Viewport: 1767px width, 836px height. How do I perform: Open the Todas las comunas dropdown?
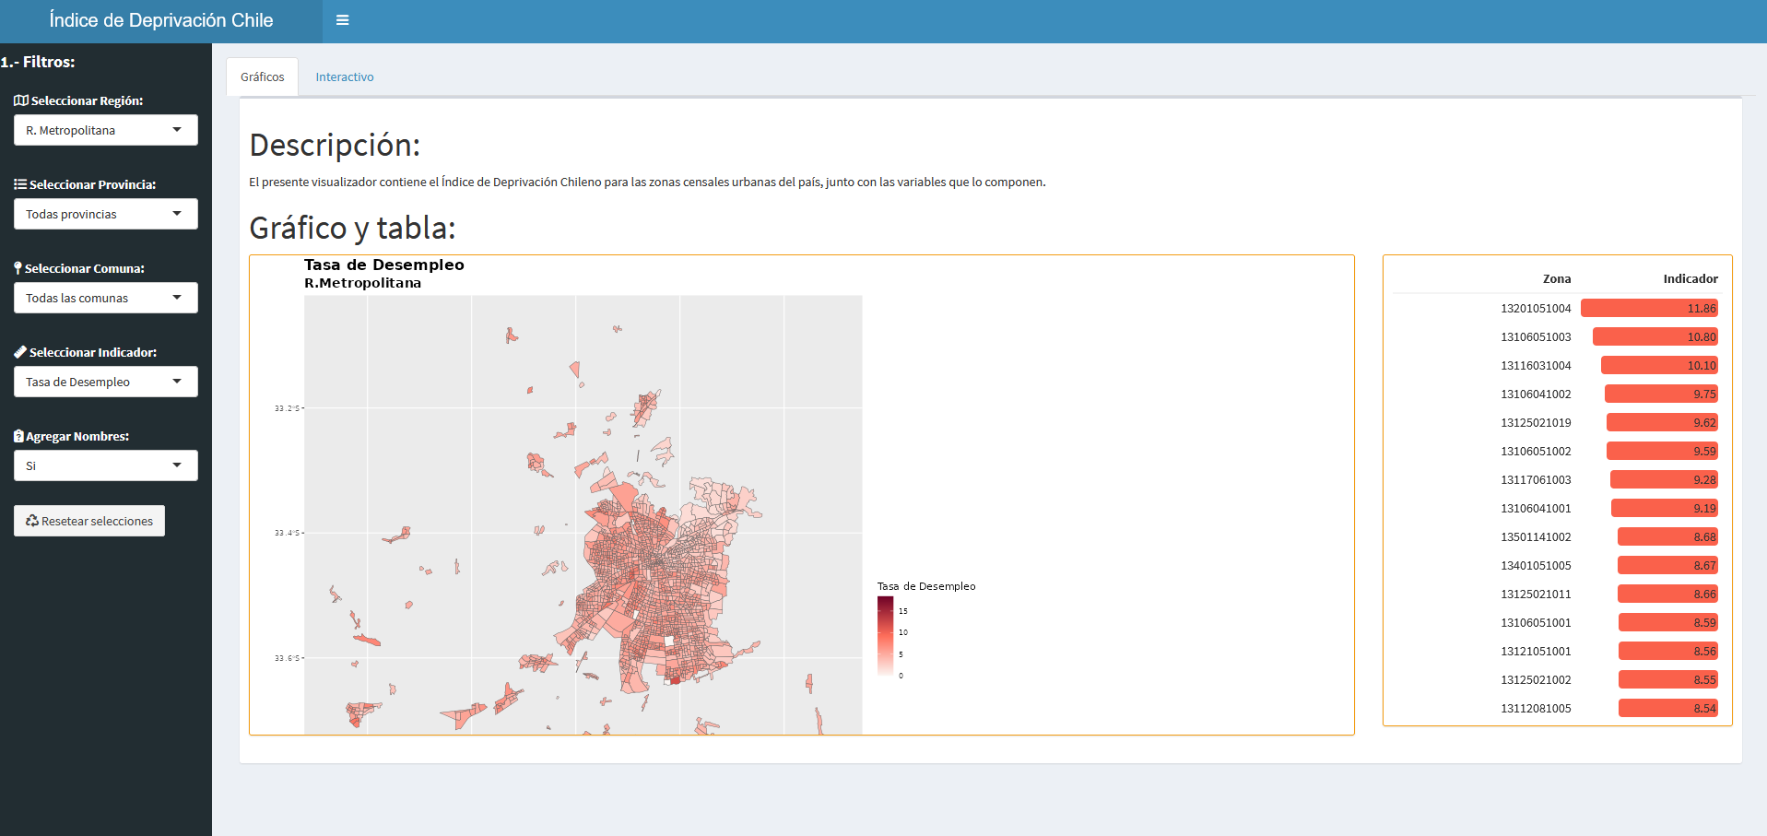pyautogui.click(x=105, y=298)
